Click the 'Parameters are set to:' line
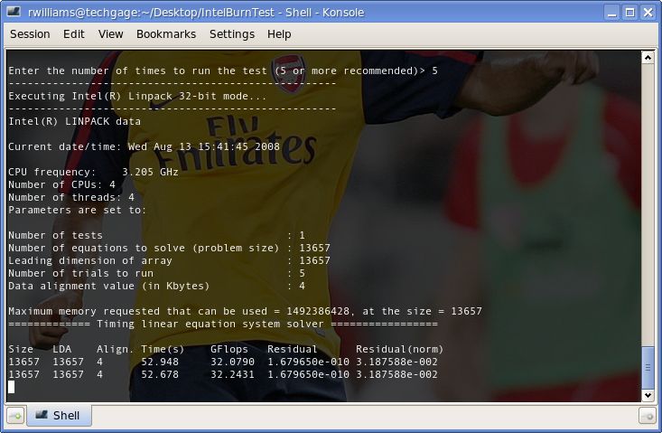This screenshot has width=662, height=433. tap(78, 210)
